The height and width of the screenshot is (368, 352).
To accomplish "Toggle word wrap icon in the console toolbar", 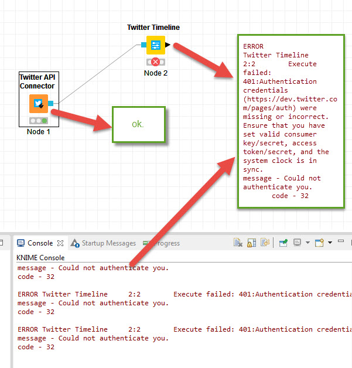I will 265,243.
